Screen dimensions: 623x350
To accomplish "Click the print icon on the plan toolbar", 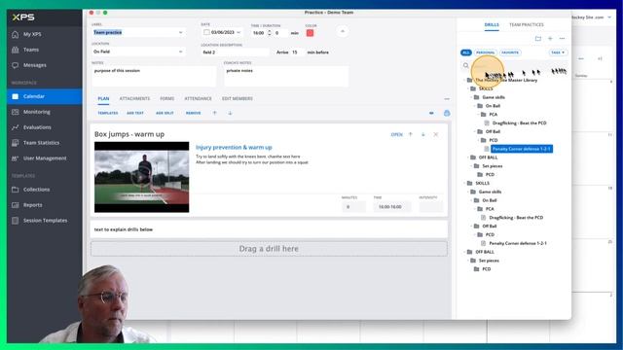I will point(447,113).
